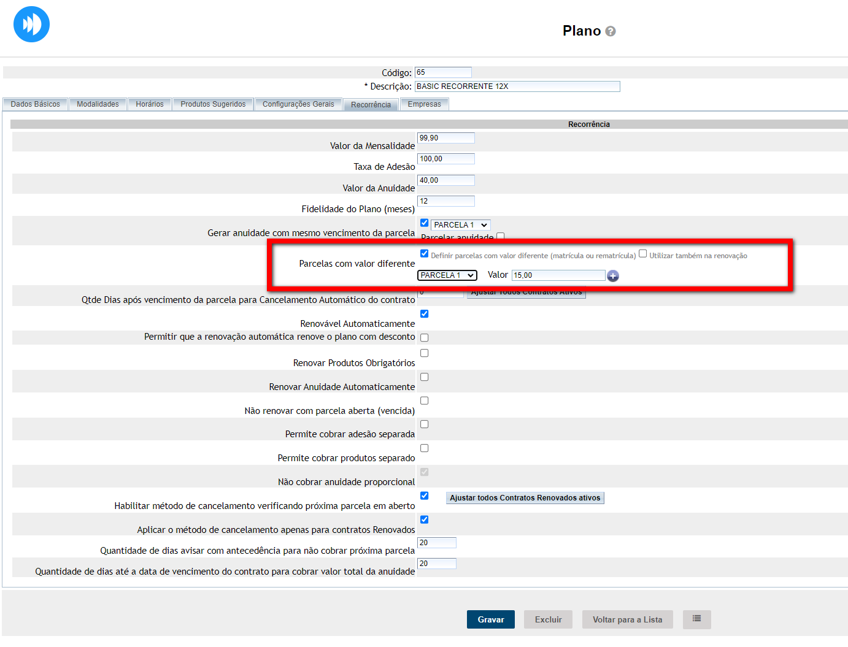This screenshot has width=848, height=647.
Task: Click the list icon button at bottom
Action: (696, 619)
